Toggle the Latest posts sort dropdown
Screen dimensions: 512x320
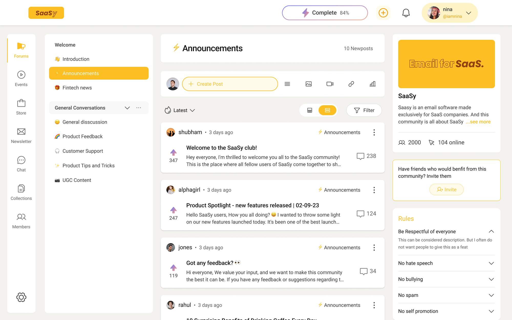tap(181, 110)
